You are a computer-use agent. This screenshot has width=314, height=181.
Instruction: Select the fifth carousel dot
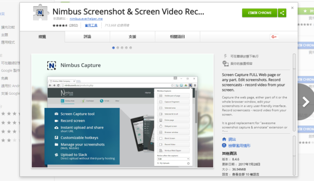(130, 48)
